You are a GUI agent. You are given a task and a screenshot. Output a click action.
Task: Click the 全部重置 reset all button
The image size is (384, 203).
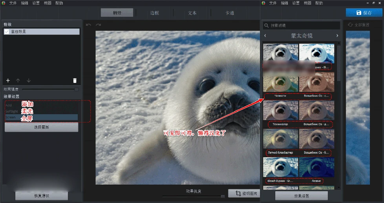(358, 25)
